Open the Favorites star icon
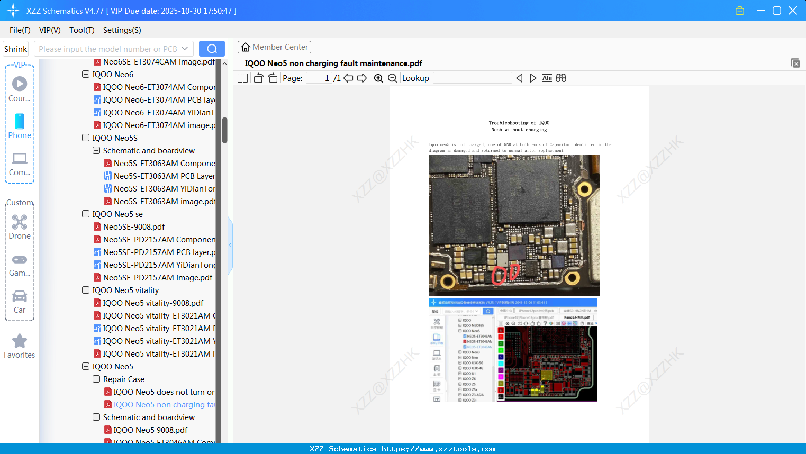Viewport: 806px width, 454px height. point(20,346)
